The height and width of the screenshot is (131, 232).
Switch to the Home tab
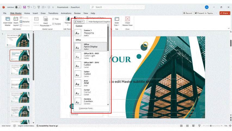(x=27, y=13)
